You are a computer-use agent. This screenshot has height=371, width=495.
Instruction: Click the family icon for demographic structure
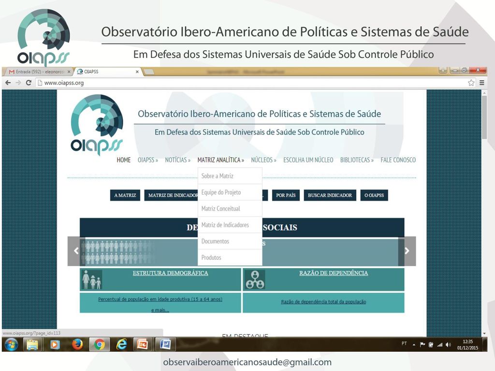click(91, 280)
